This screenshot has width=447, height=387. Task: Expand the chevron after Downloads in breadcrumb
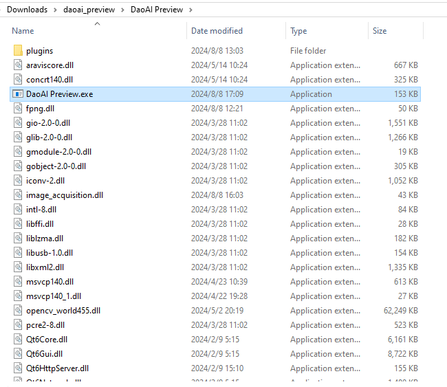point(55,10)
